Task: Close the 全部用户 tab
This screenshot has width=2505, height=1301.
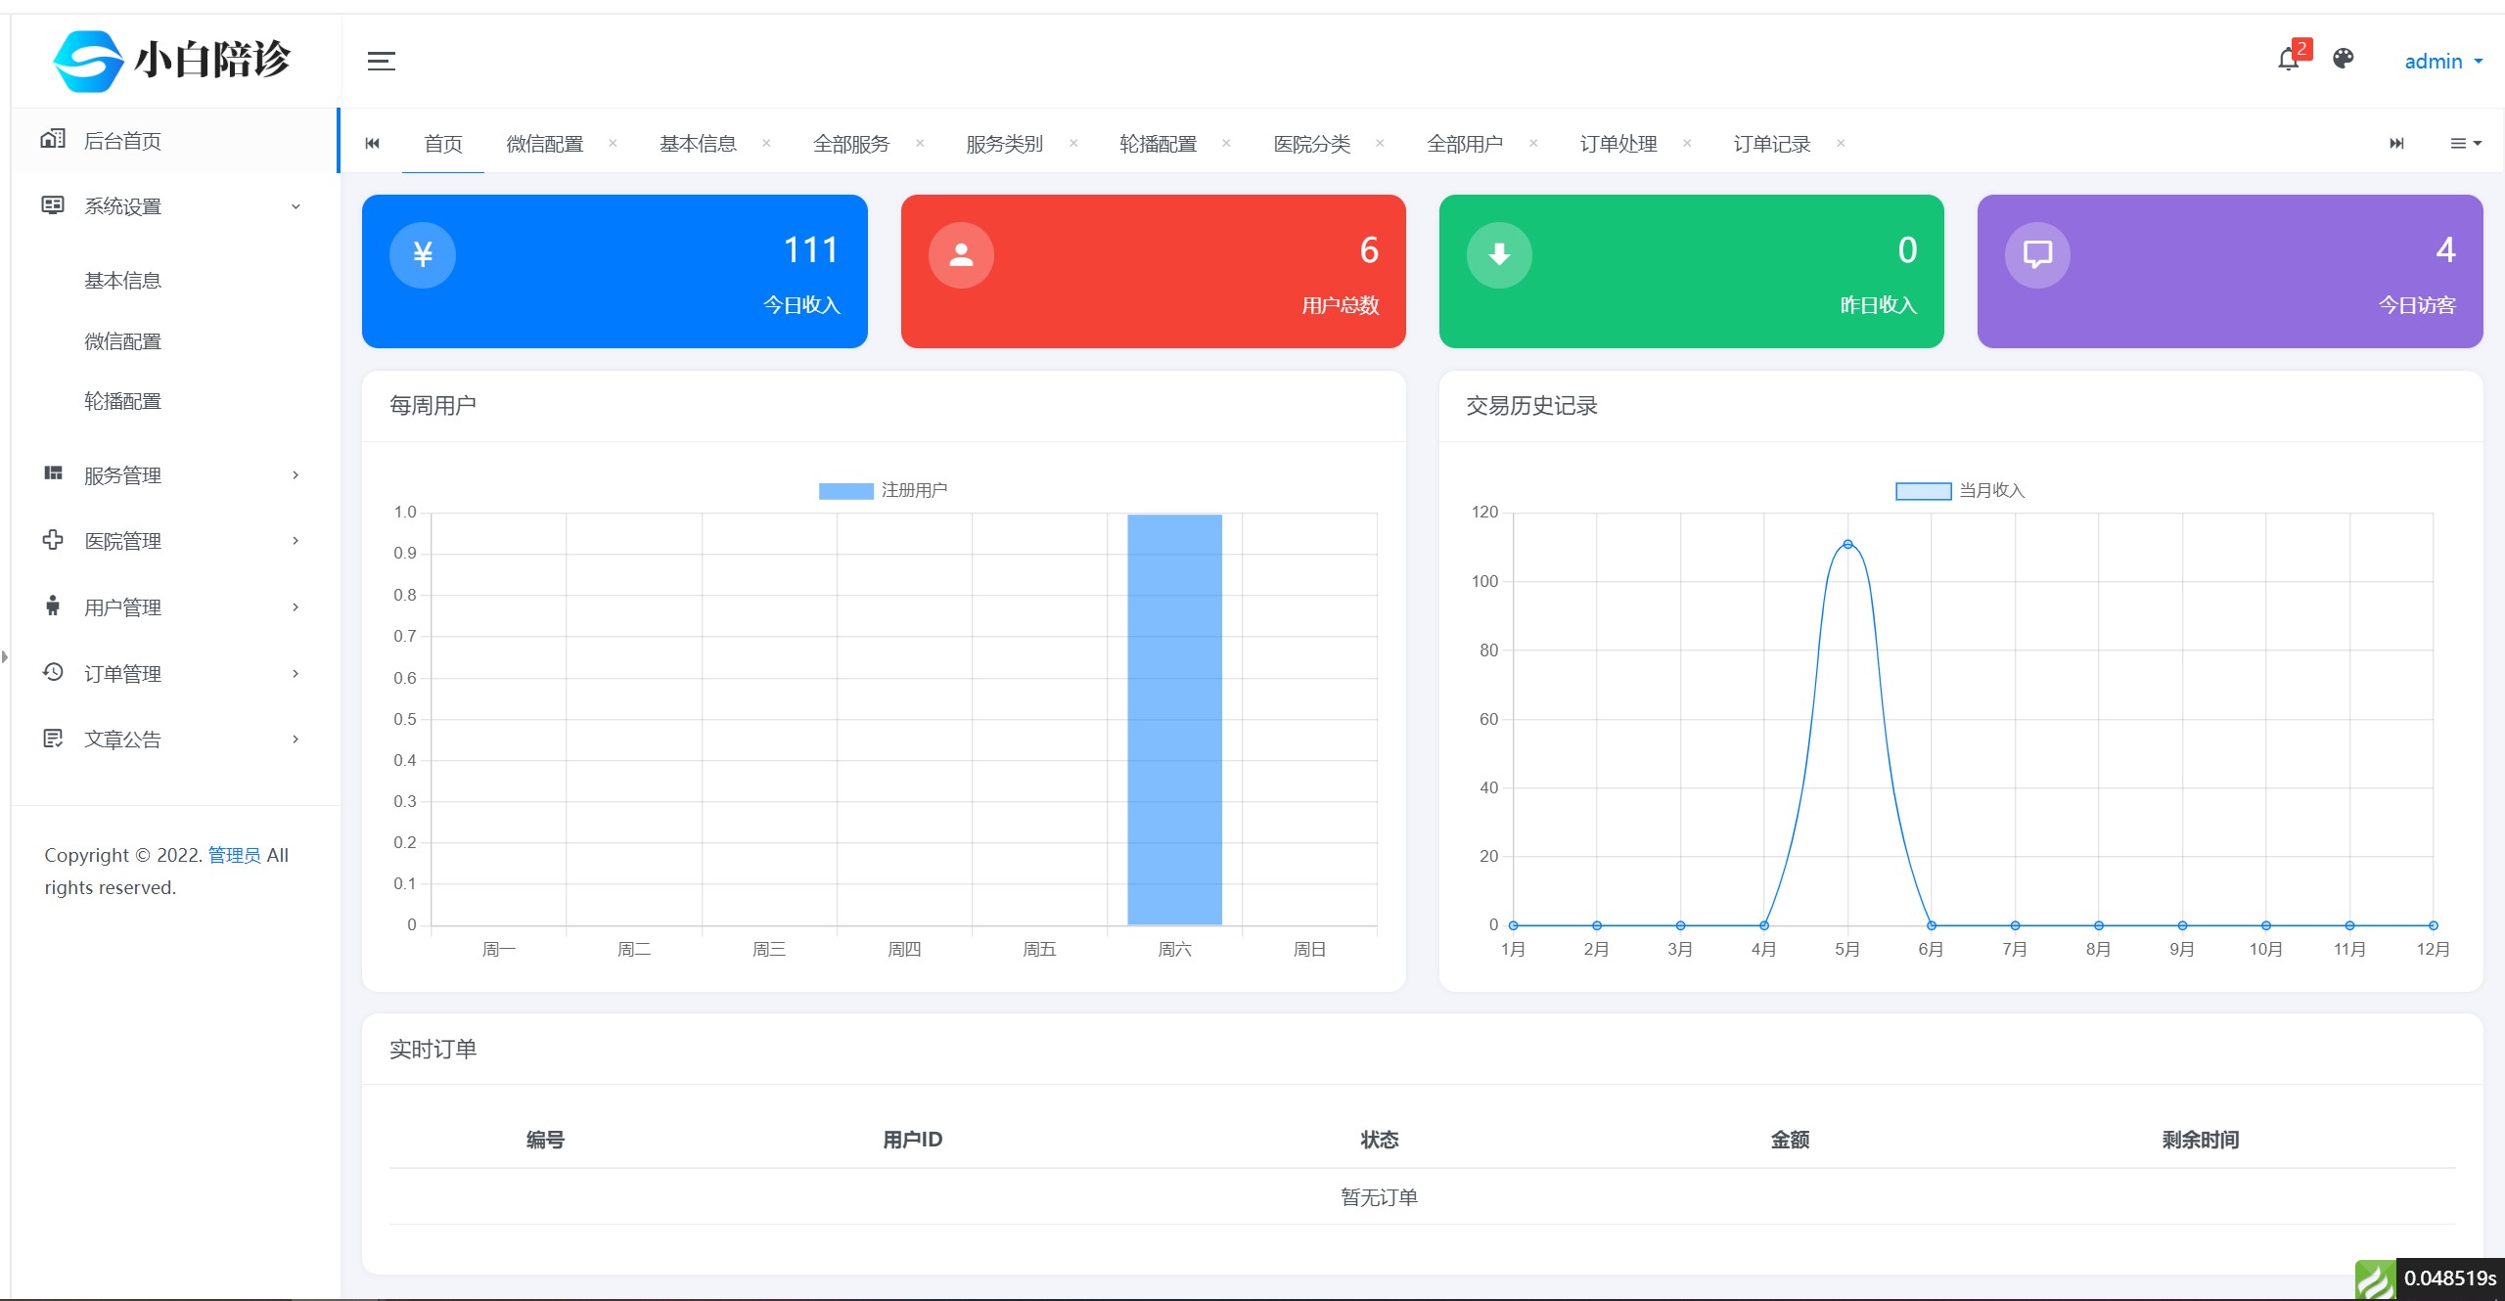Action: coord(1533,143)
